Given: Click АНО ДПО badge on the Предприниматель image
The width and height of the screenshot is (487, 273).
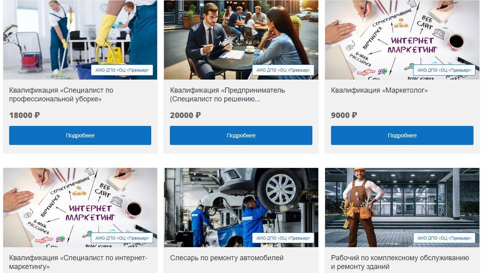Looking at the screenshot, I should [283, 70].
